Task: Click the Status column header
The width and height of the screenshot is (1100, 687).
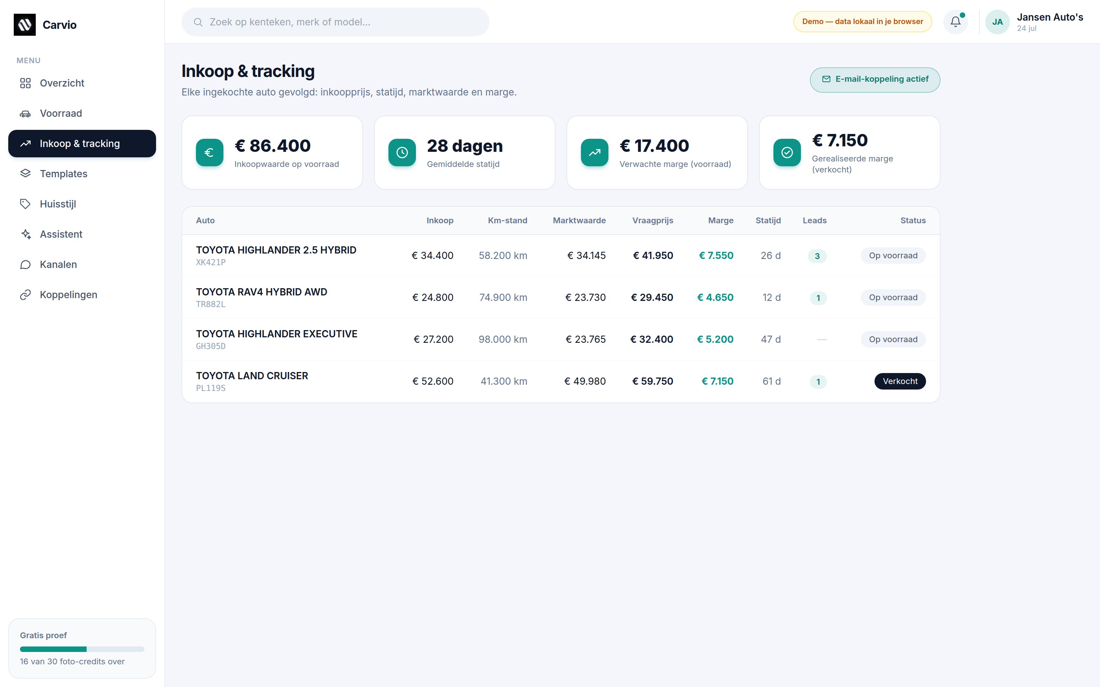Action: point(913,221)
